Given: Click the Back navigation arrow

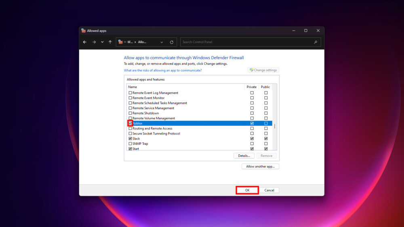Looking at the screenshot, I should pos(85,42).
